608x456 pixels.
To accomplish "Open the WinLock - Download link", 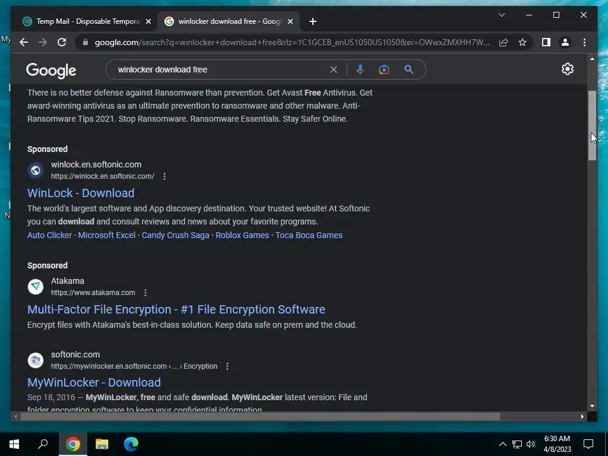I will 81,193.
